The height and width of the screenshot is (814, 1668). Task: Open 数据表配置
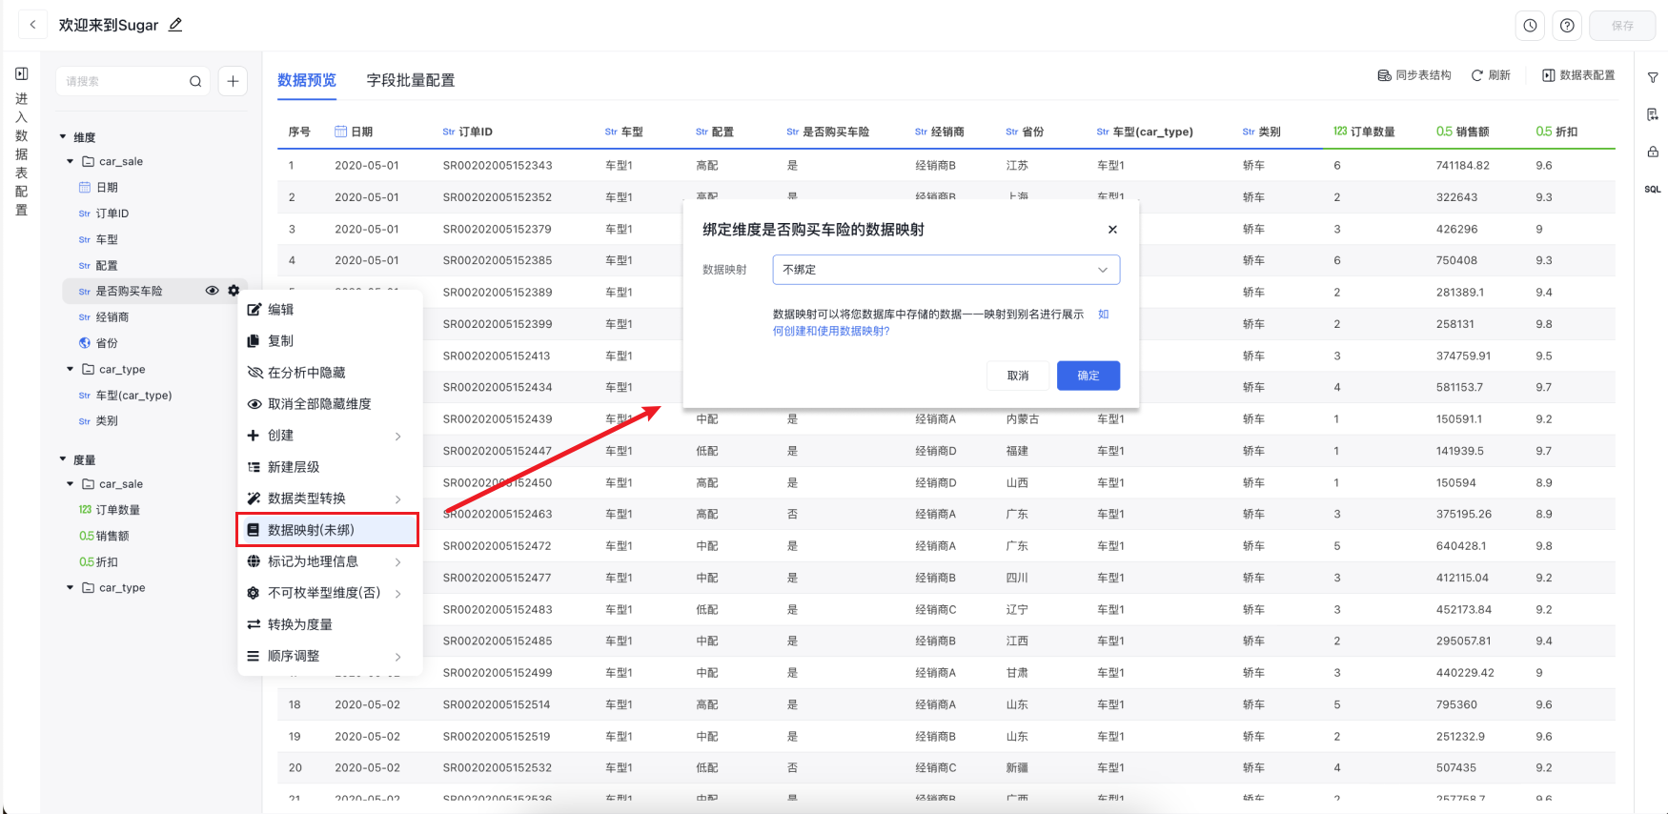[1578, 75]
